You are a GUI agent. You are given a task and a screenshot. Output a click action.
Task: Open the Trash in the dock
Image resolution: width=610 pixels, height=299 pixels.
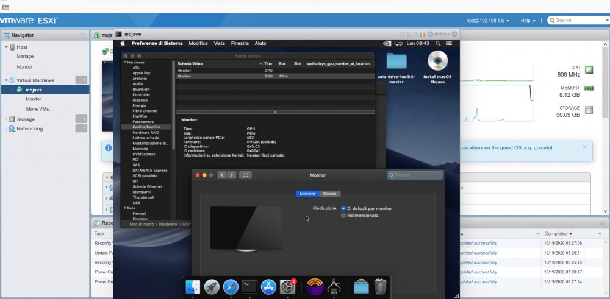[x=380, y=287]
